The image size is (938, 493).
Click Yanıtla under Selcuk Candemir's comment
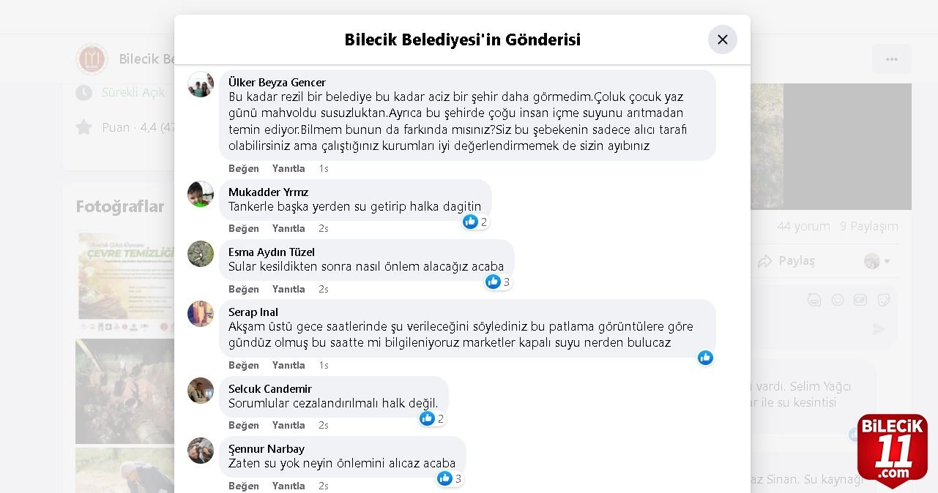[289, 426]
